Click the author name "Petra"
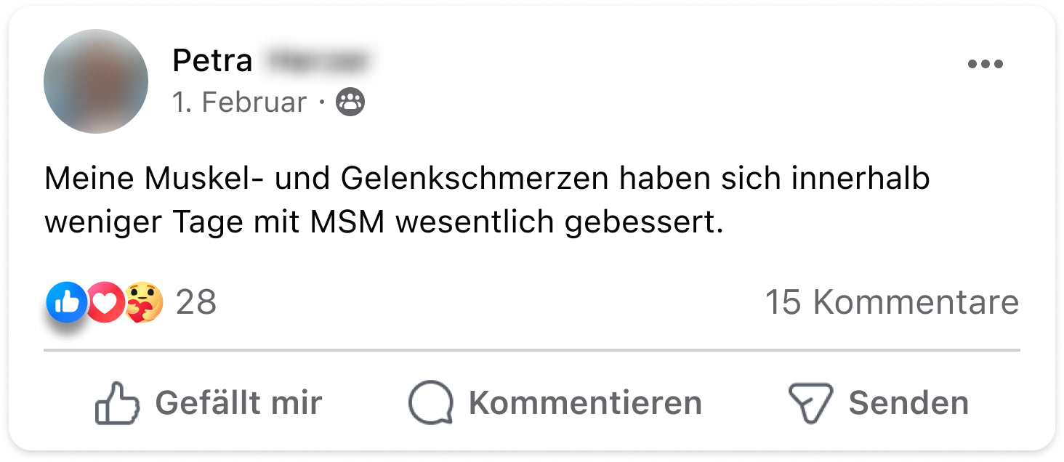Screen dimensions: 1064x462 coord(212,61)
